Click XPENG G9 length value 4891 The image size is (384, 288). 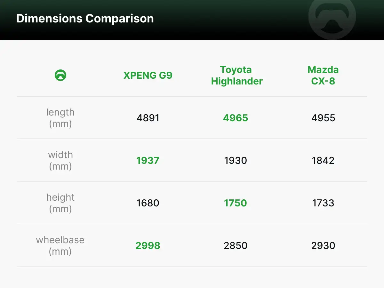tap(148, 118)
